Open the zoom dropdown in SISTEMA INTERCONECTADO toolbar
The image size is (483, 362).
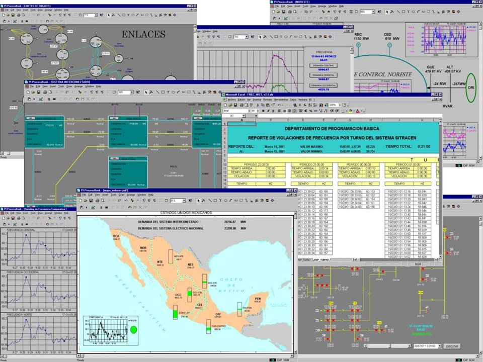[x=132, y=92]
